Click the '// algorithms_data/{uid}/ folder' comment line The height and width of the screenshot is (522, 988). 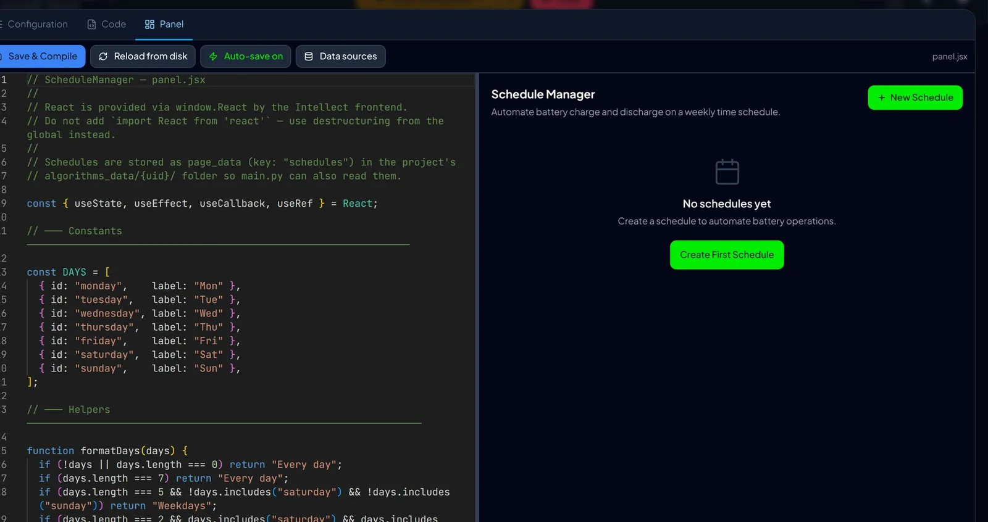point(214,176)
